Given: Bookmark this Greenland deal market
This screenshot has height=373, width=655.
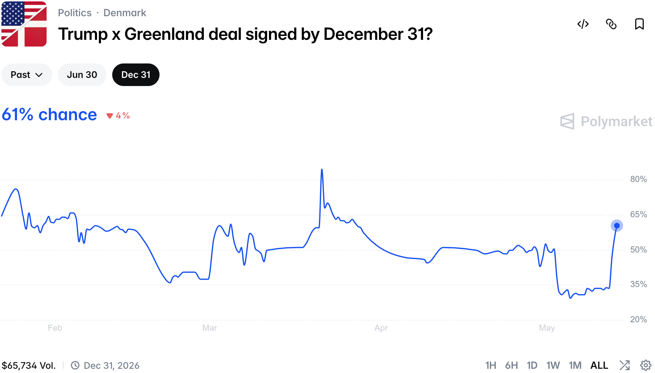Looking at the screenshot, I should click(639, 24).
